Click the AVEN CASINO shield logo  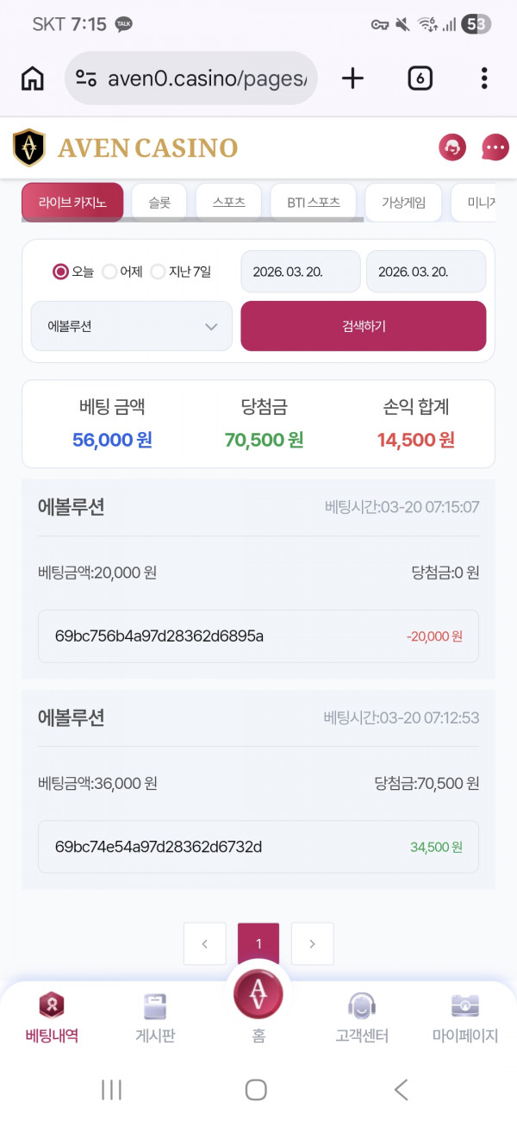(x=29, y=147)
